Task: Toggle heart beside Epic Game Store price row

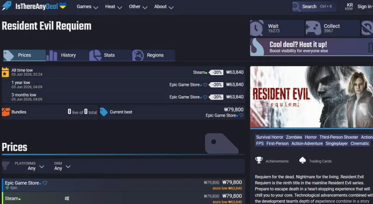Action: tap(45, 183)
